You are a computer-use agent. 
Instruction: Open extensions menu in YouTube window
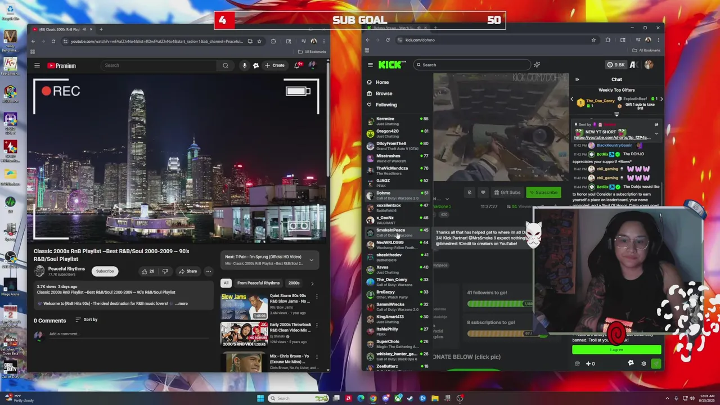273,41
